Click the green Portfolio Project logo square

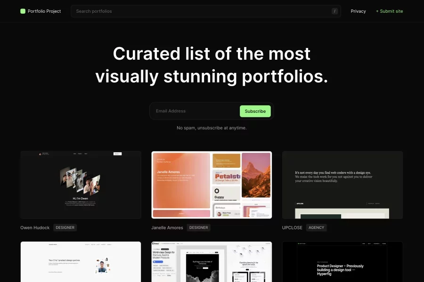coord(23,11)
